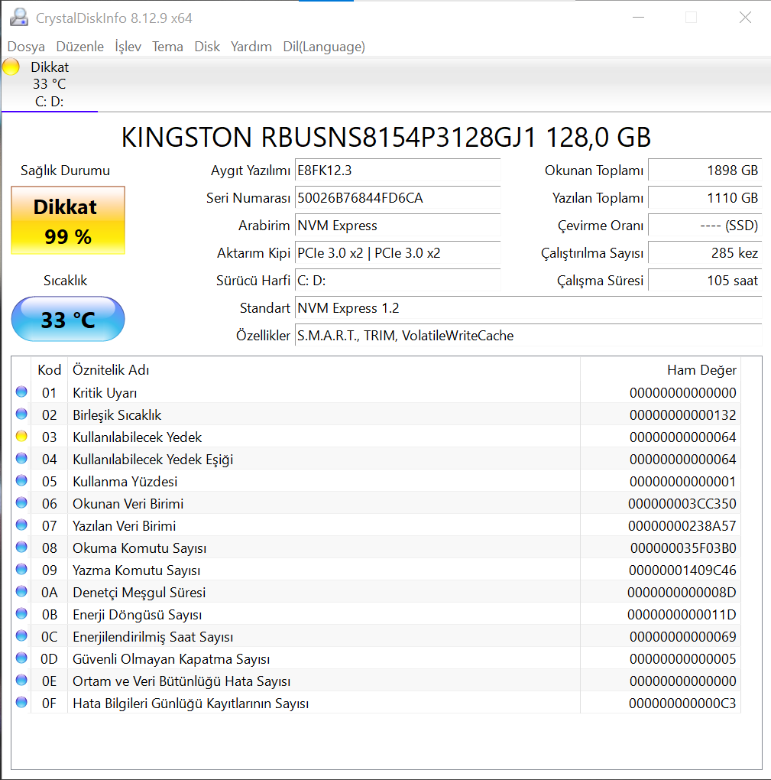Image resolution: width=771 pixels, height=780 pixels.
Task: Click the status dot for Güvenli Olmayan Kapatma Sayısı
Action: click(21, 658)
